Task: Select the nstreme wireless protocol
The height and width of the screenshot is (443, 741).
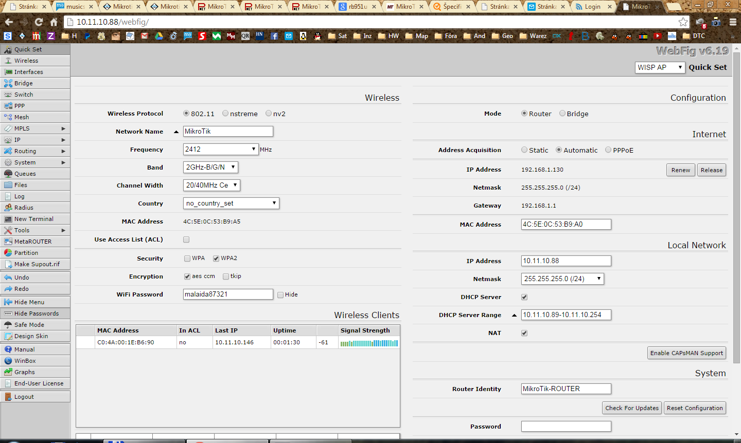Action: 225,114
